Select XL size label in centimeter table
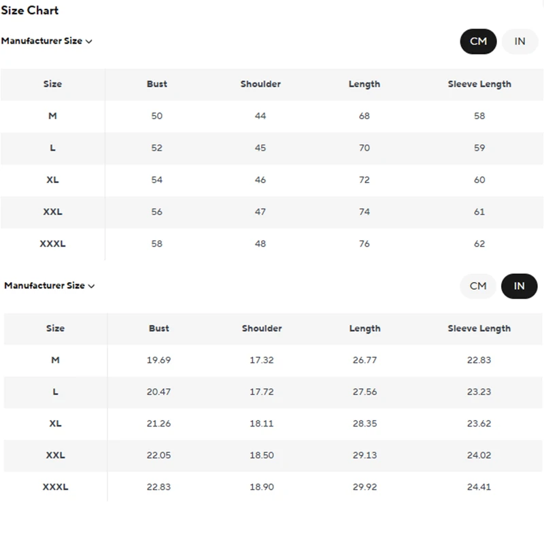The width and height of the screenshot is (544, 544). [52, 180]
